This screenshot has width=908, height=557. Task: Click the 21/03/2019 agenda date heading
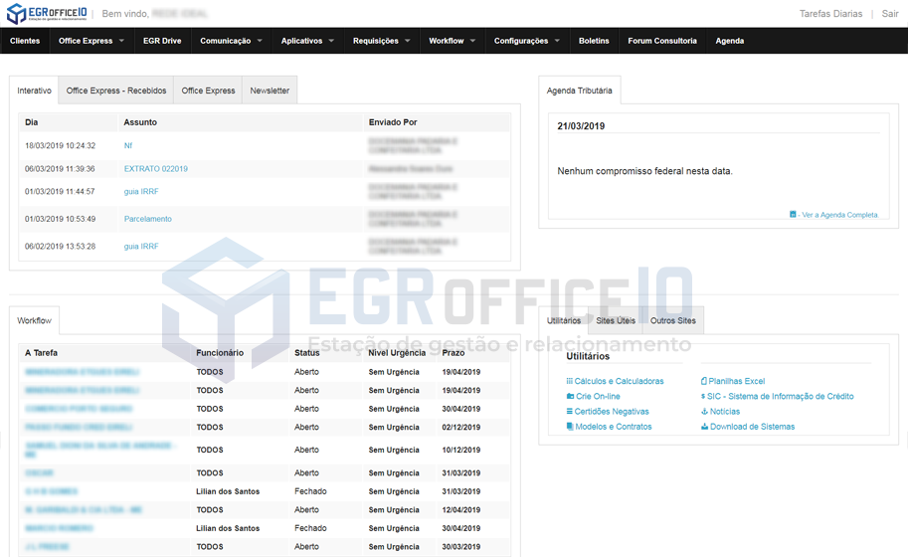(581, 125)
